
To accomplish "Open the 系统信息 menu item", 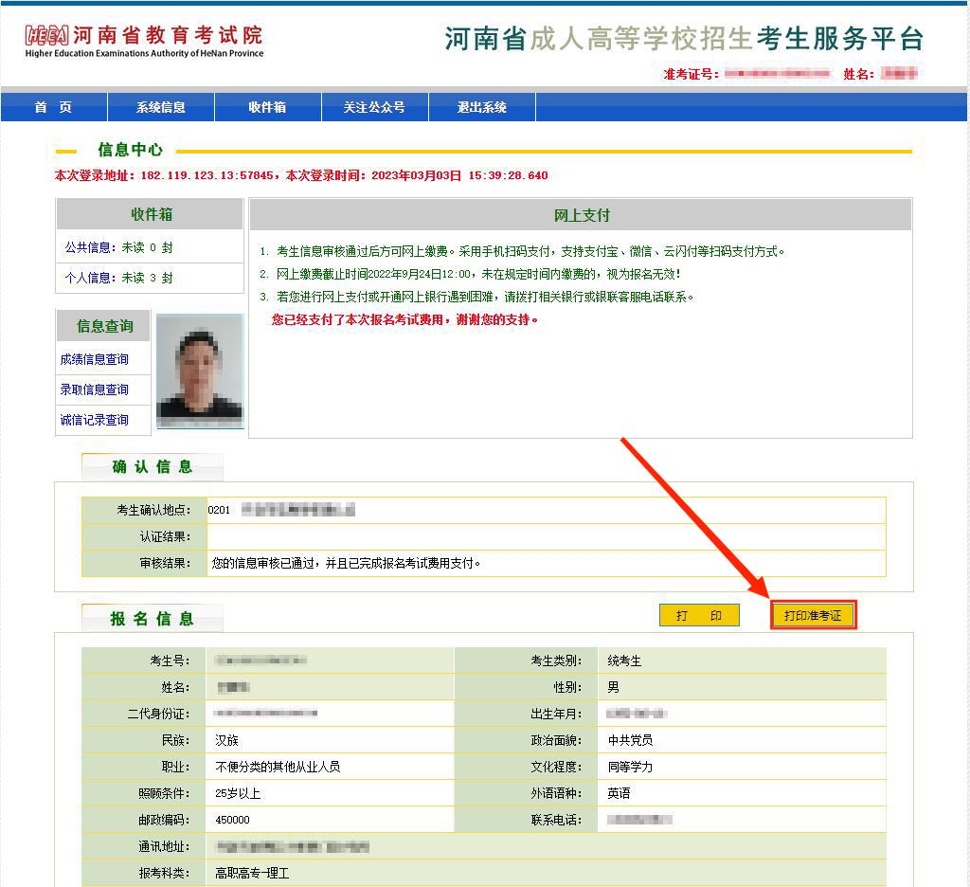I will (x=161, y=107).
